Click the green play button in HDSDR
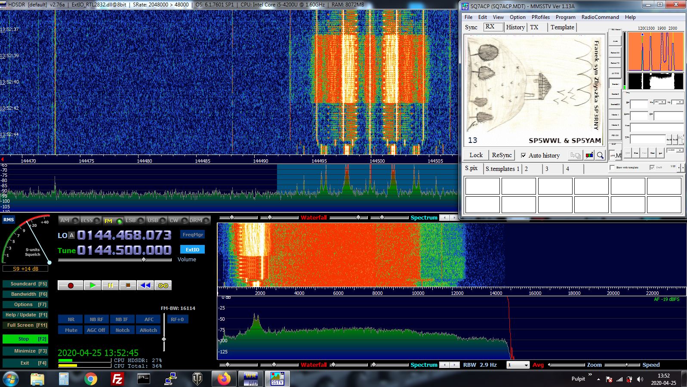This screenshot has width=687, height=387. pyautogui.click(x=92, y=285)
